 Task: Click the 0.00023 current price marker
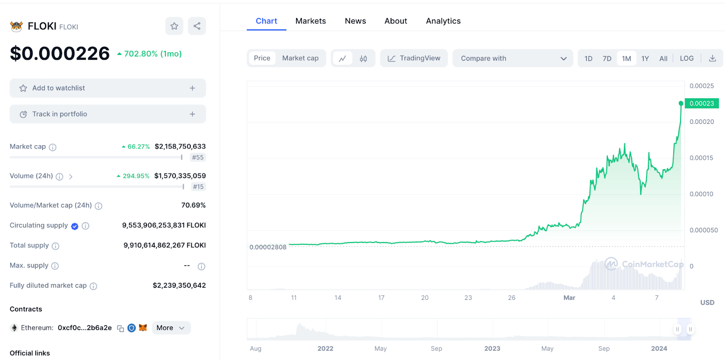pos(702,104)
